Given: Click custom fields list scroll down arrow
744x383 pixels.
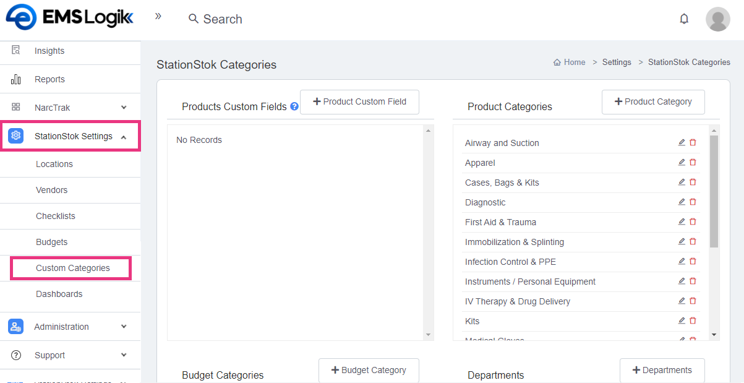Looking at the screenshot, I should point(428,335).
